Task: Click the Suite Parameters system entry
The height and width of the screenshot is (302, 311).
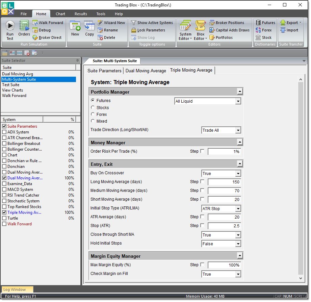Action: point(22,126)
